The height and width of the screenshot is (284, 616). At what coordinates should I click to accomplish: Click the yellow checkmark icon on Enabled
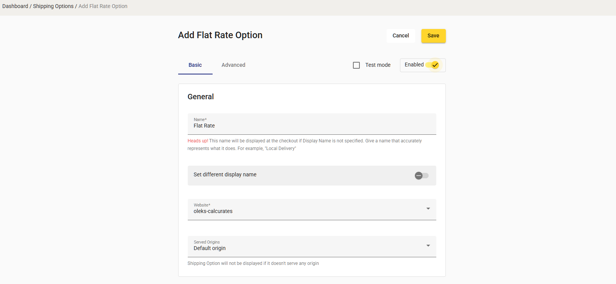(435, 65)
